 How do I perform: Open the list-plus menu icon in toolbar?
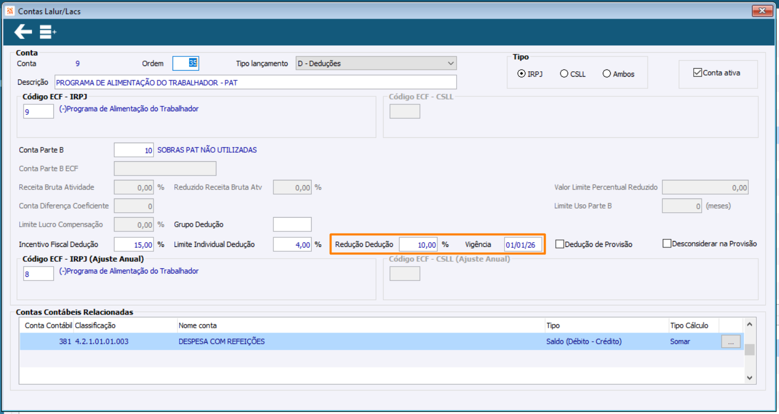point(48,32)
